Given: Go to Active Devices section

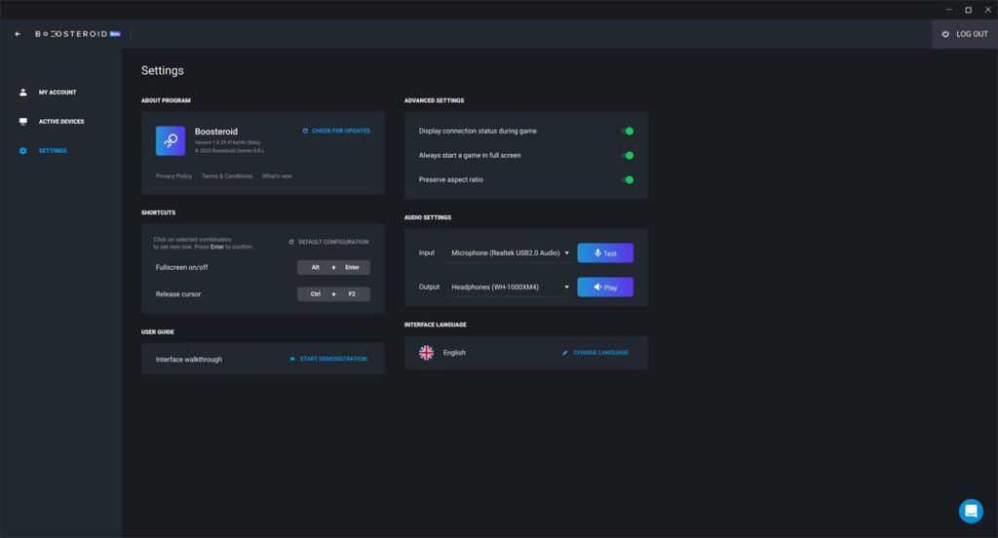Looking at the screenshot, I should (x=61, y=122).
